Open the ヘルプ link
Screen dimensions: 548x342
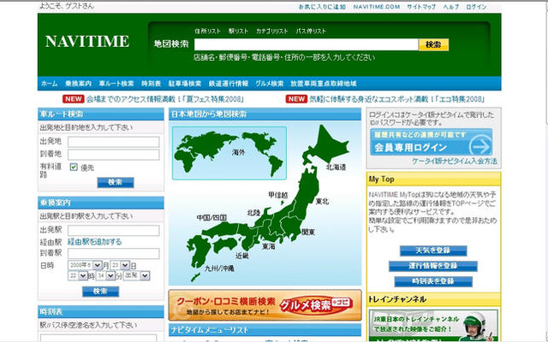[451, 7]
